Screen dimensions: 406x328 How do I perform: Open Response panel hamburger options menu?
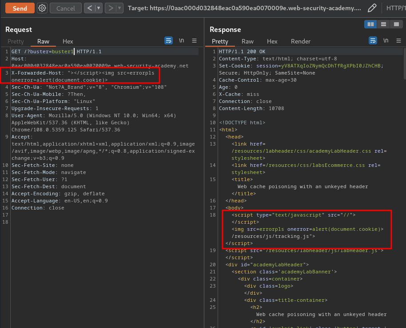pyautogui.click(x=398, y=41)
